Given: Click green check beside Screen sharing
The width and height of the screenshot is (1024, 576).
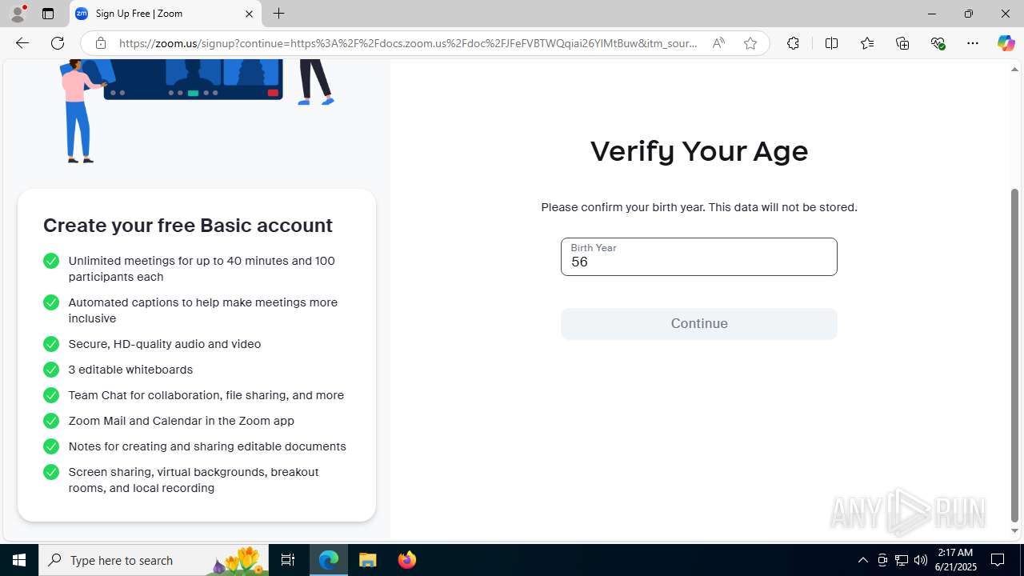Looking at the screenshot, I should pyautogui.click(x=51, y=472).
